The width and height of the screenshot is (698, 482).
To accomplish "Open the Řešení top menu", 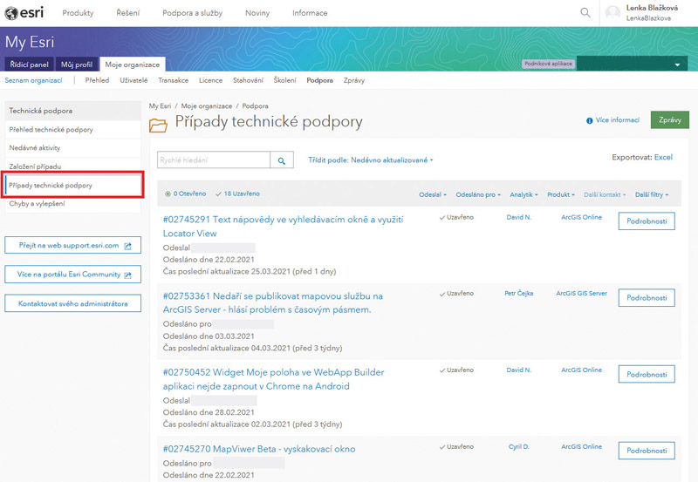I will [x=127, y=13].
